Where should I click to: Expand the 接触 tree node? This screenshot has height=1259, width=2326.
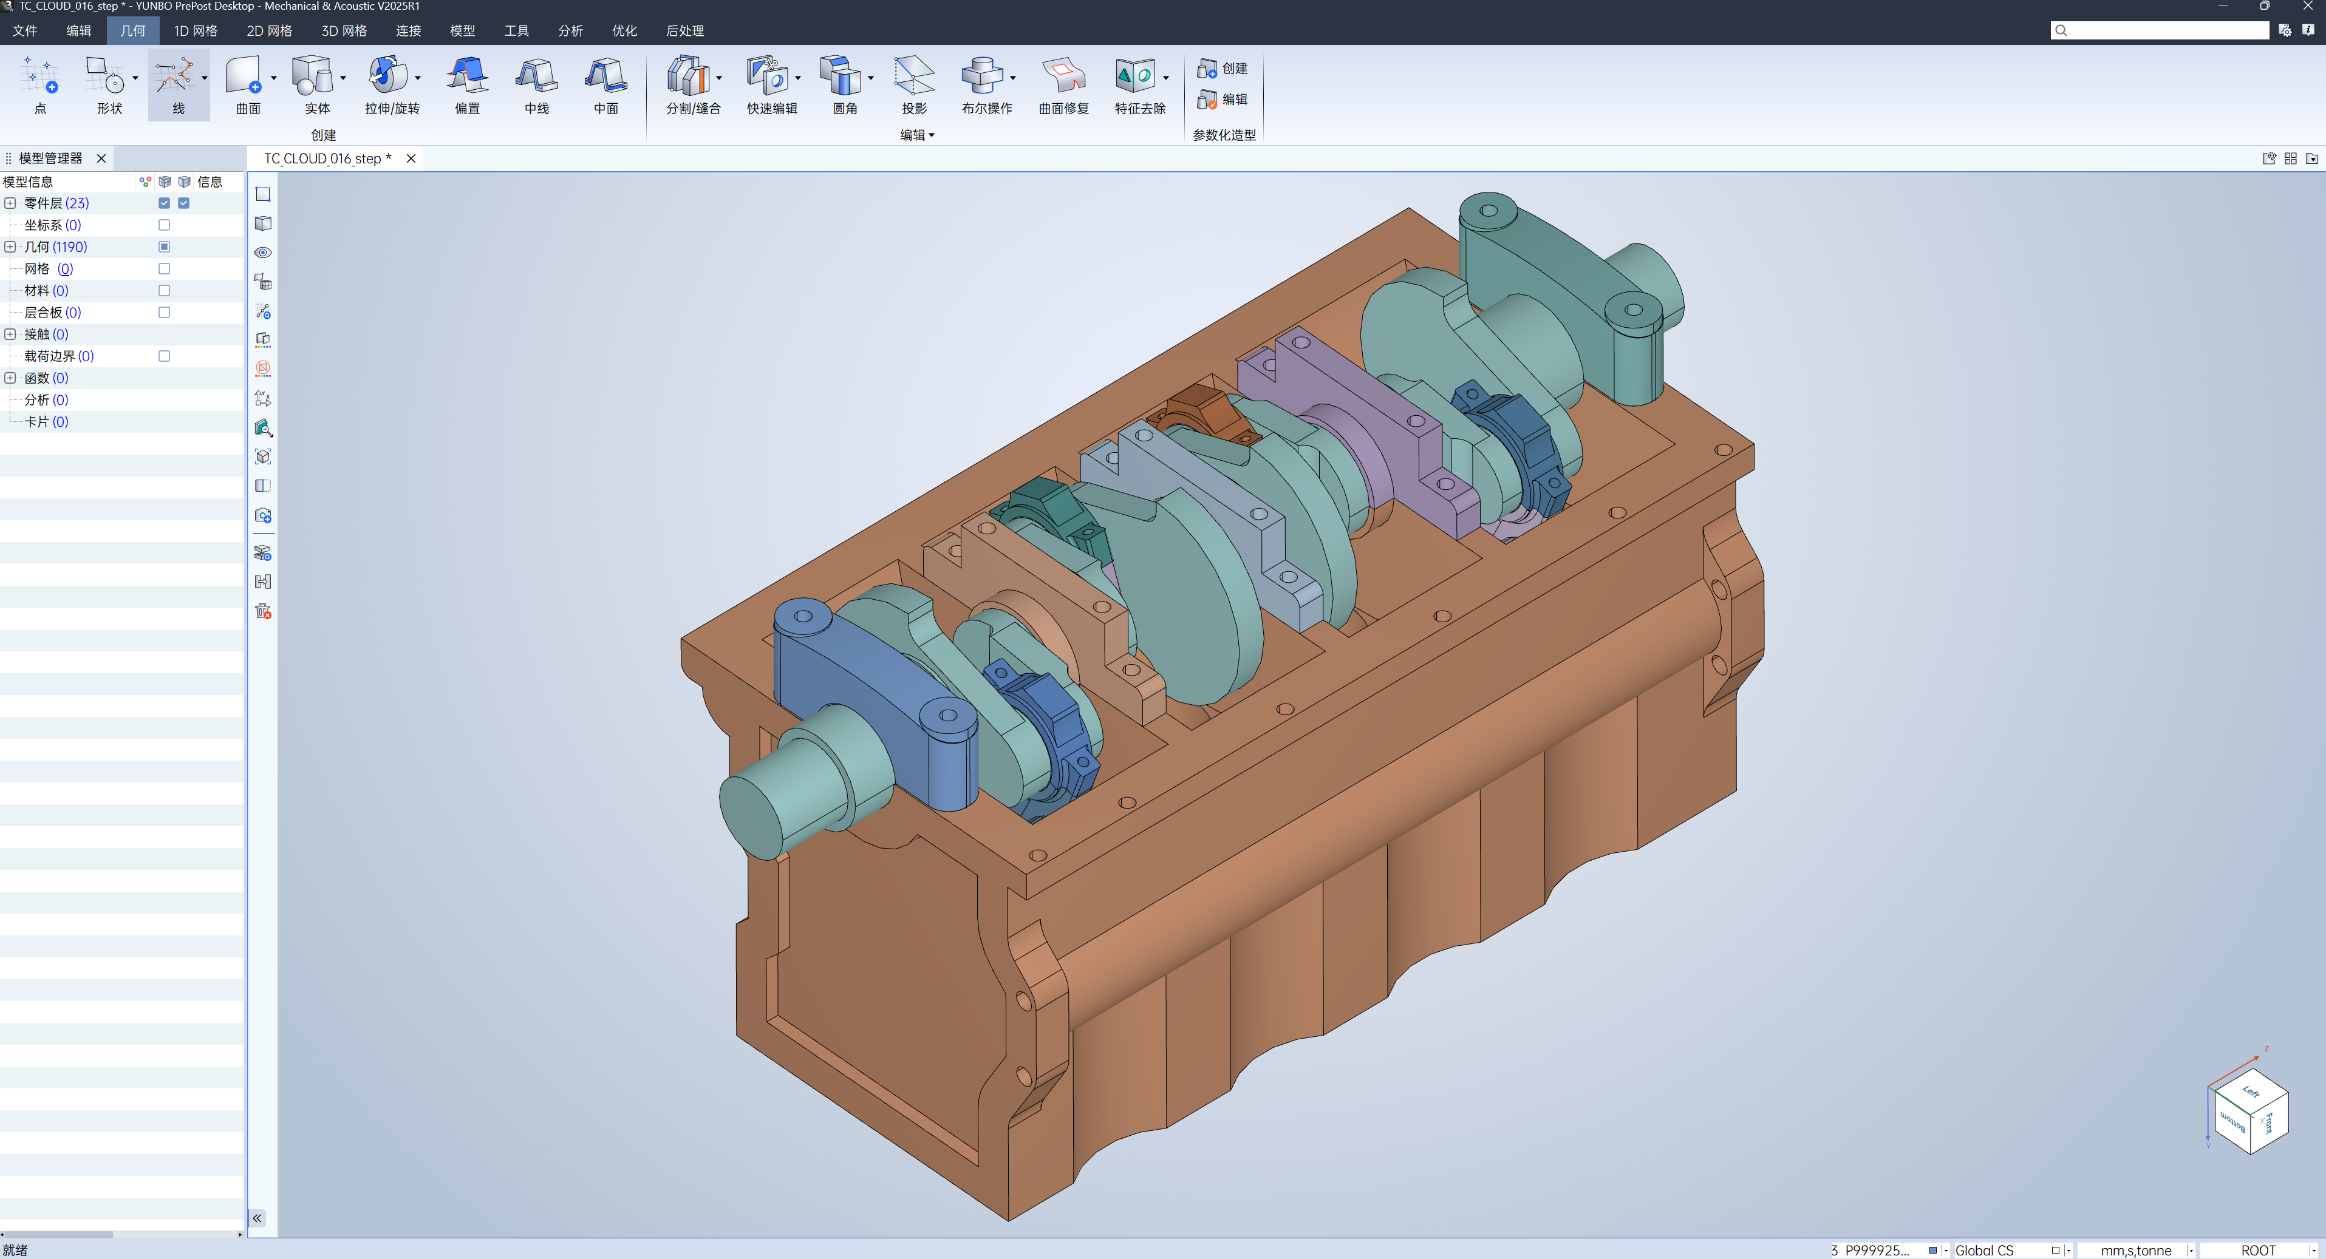click(x=10, y=334)
